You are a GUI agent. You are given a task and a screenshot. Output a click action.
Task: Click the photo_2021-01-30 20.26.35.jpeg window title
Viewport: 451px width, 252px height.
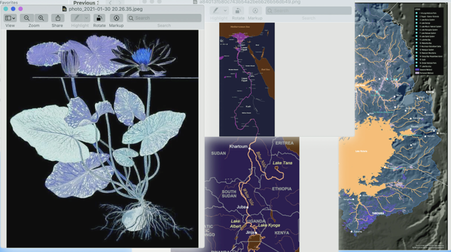pyautogui.click(x=105, y=9)
